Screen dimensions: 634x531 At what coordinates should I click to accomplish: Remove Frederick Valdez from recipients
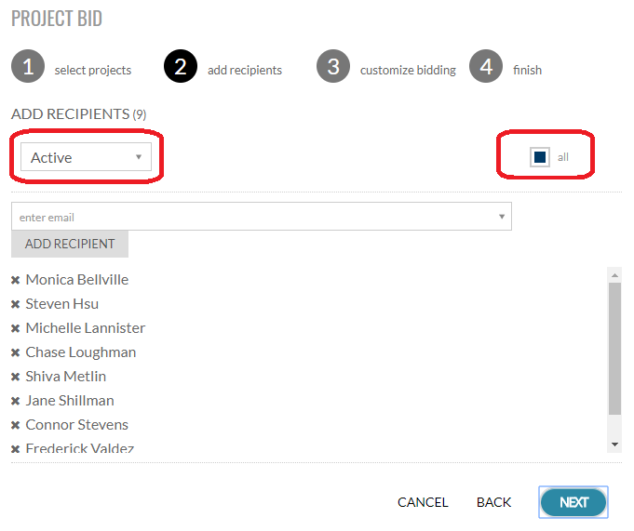coord(16,449)
